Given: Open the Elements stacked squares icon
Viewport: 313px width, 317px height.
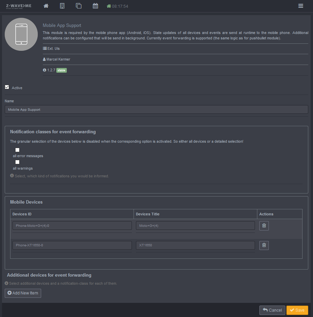Looking at the screenshot, I should pos(79,6).
